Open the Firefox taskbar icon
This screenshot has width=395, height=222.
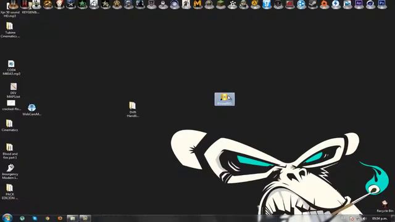[60, 218]
